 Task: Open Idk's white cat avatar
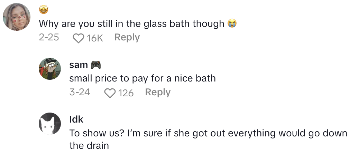pyautogui.click(x=50, y=124)
